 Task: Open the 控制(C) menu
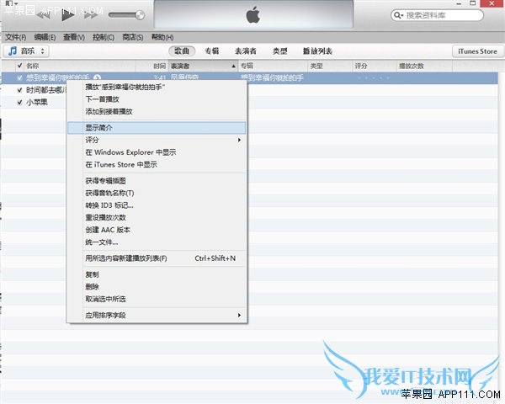[104, 37]
